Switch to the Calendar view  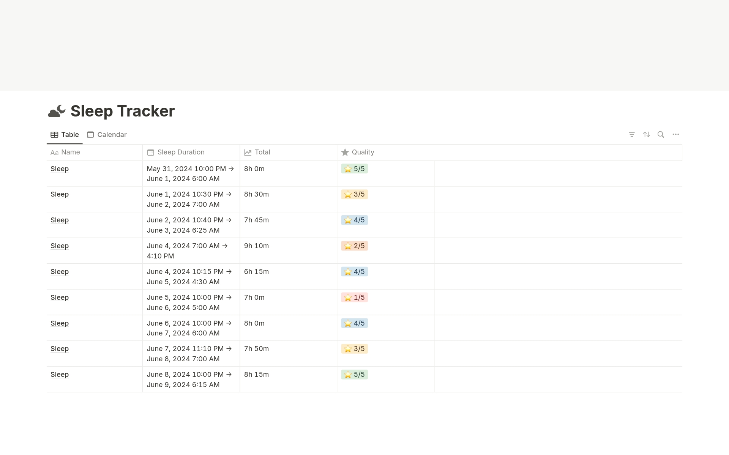[111, 134]
